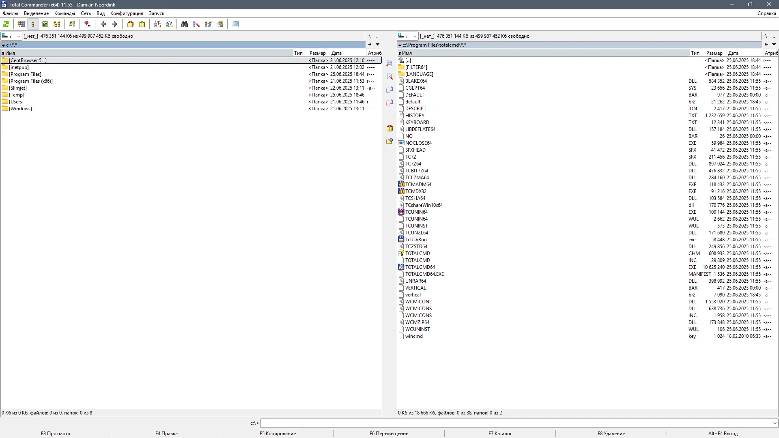The image size is (779, 438).
Task: Click the green refresh icon in toolbar
Action: coord(6,24)
